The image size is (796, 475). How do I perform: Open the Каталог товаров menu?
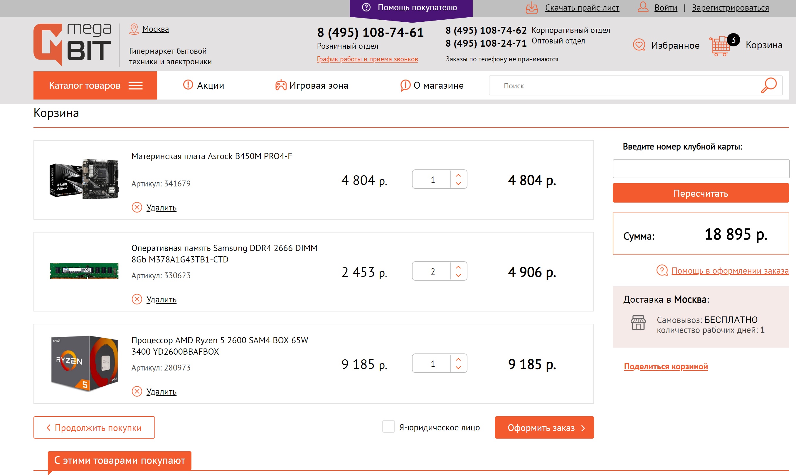95,85
